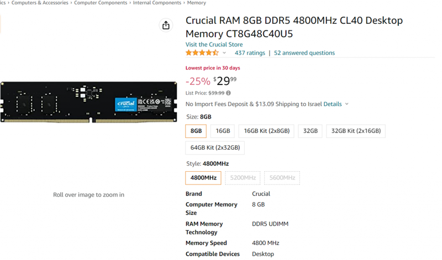
Task: Open the 52 answered questions link
Action: pos(304,53)
